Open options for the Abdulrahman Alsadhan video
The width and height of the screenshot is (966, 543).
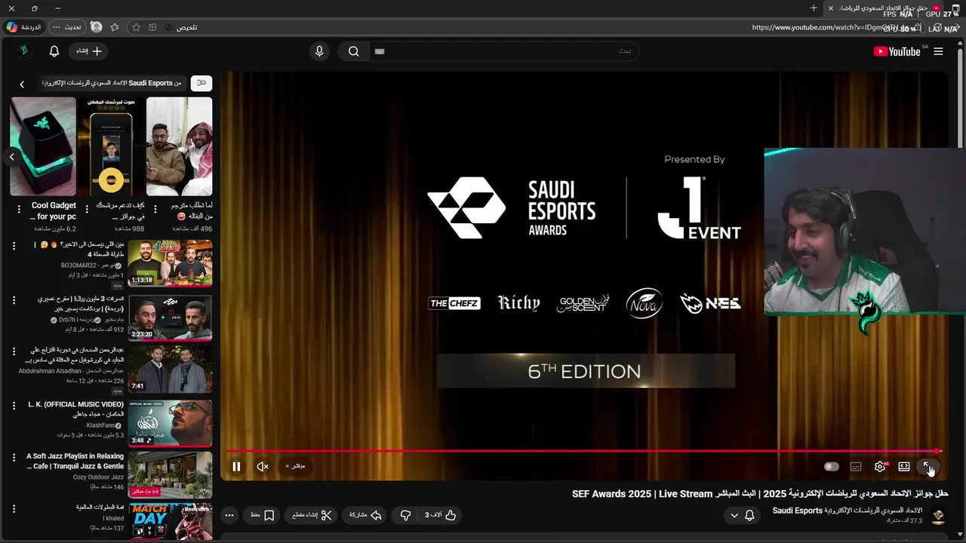pyautogui.click(x=13, y=352)
